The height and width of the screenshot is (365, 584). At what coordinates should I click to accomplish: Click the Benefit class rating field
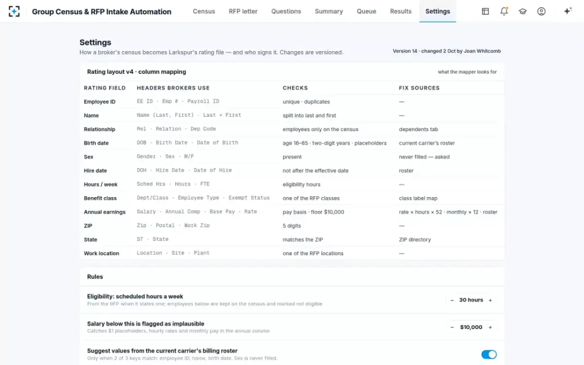pos(100,198)
